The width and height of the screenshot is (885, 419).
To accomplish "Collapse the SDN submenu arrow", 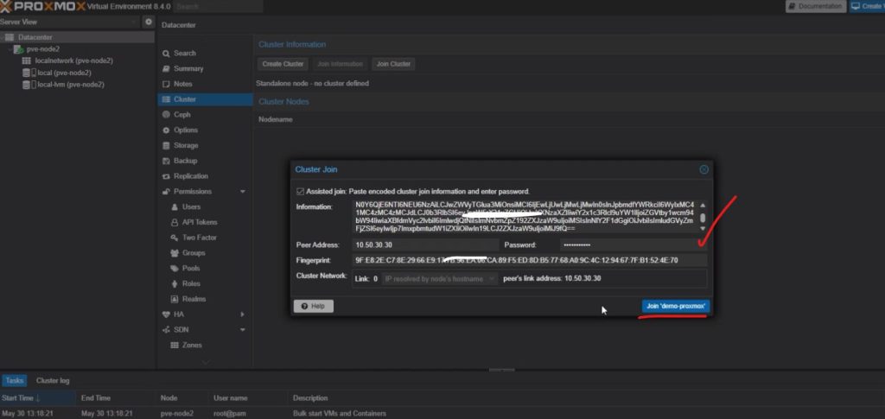I will [243, 330].
